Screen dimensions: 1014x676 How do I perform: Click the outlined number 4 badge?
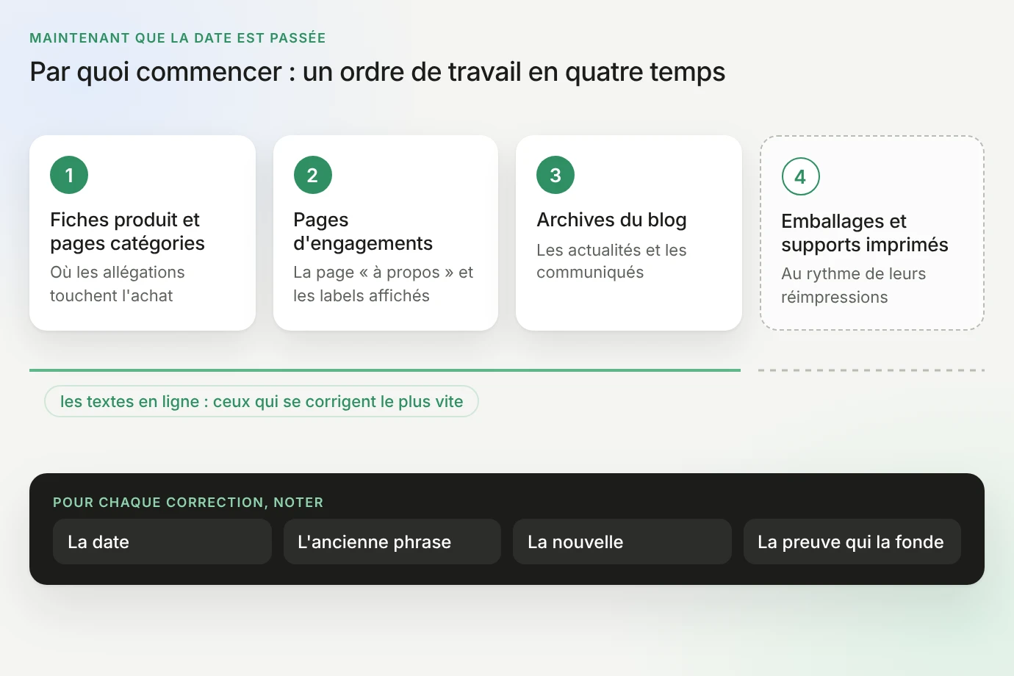coord(801,176)
